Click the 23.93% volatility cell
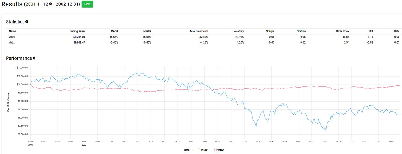Screen dimensions: 402x154 [x=240, y=37]
